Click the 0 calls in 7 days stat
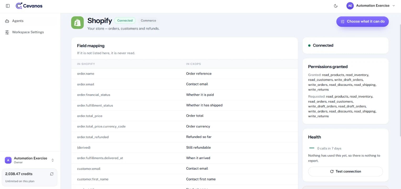The height and width of the screenshot is (189, 401). coord(329,148)
